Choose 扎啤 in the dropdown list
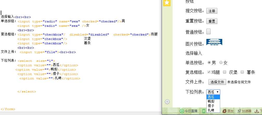This screenshot has width=262, height=115. (x=213, y=110)
